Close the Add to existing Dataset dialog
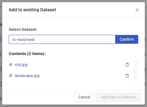Viewport: 147px width, 107px height. 137,10
